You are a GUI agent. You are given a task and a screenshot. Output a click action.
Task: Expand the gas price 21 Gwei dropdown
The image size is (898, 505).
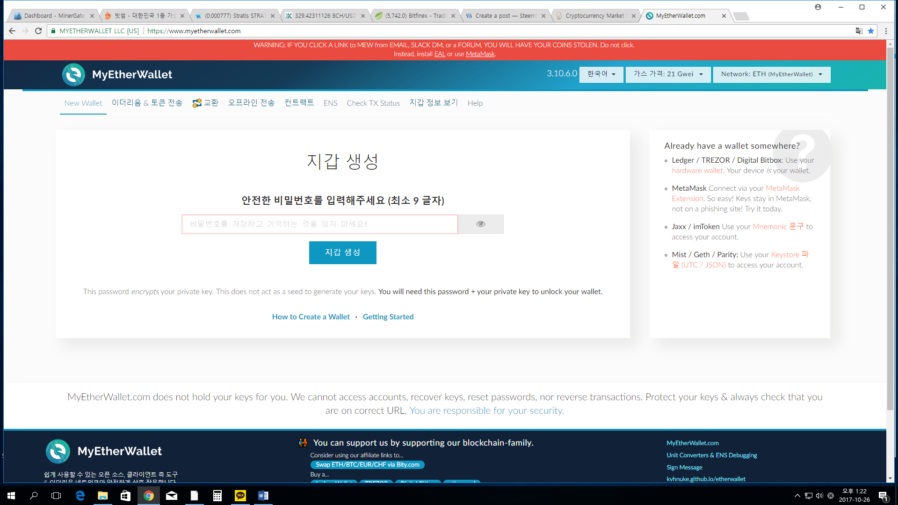[668, 74]
